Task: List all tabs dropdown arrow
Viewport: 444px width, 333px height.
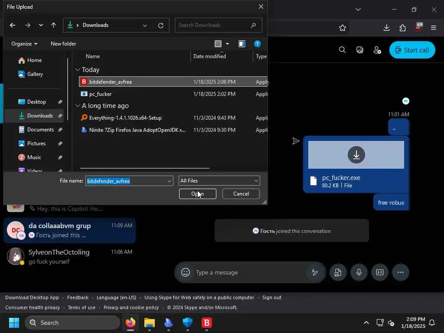Action: point(358,10)
